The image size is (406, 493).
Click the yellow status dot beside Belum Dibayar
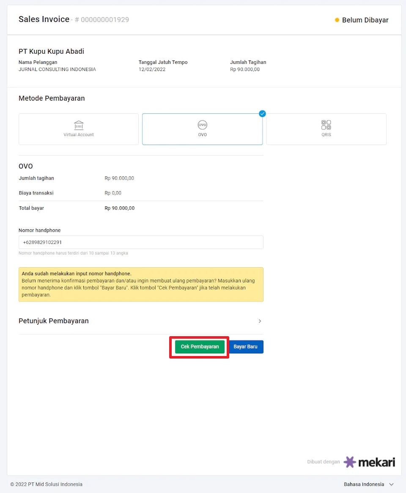337,20
